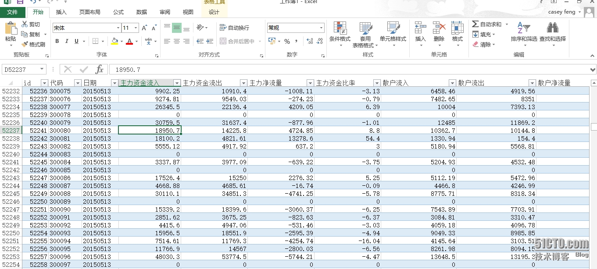Click the formula bar showing 18950.7
This screenshot has width=597, height=269.
pyautogui.click(x=349, y=69)
